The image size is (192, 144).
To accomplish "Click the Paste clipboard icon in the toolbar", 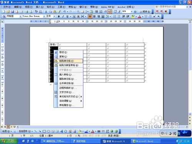I will pos(55,12).
